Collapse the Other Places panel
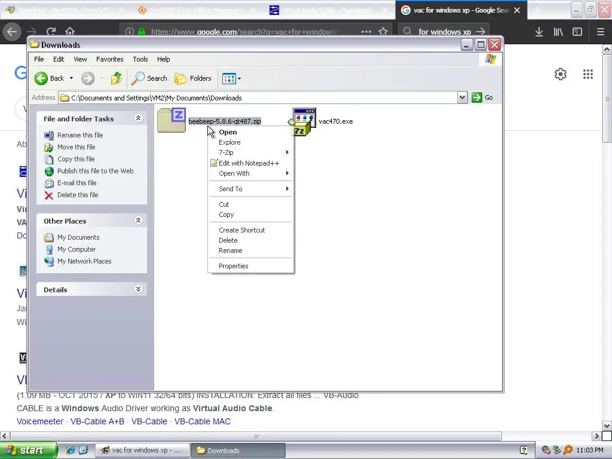 coord(138,221)
